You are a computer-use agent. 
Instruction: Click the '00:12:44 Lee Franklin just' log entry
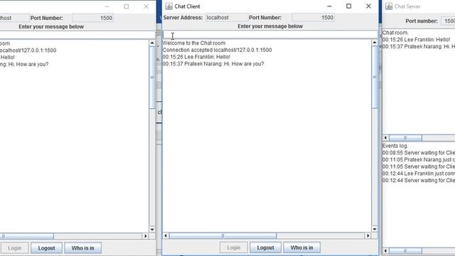click(419, 174)
